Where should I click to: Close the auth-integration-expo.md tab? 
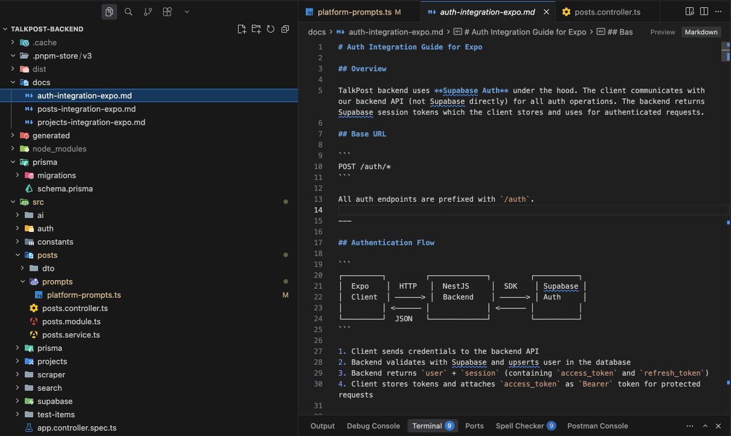[546, 12]
